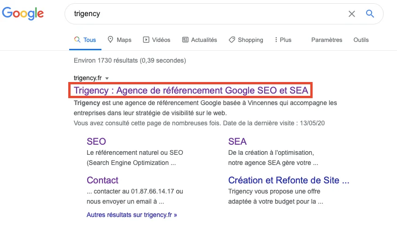Viewport: 397px width, 229px height.
Task: Open the SEA sitelink
Action: pyautogui.click(x=237, y=141)
